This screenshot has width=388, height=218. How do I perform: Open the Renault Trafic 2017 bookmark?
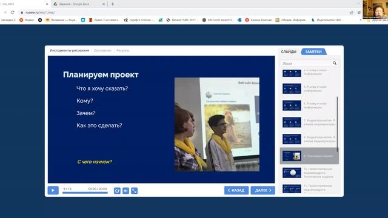point(182,20)
